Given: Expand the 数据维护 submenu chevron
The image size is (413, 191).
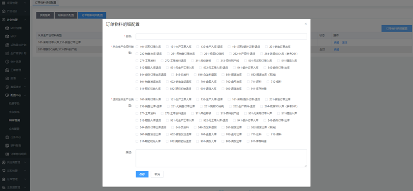Looking at the screenshot, I should [x=25, y=87].
